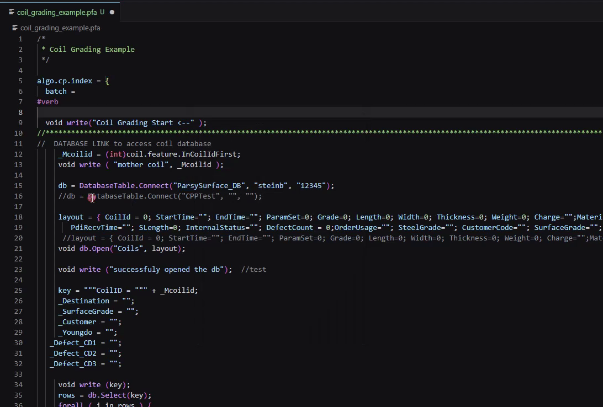603x407 pixels.
Task: Click line number 12 to select that line
Action: [18, 154]
